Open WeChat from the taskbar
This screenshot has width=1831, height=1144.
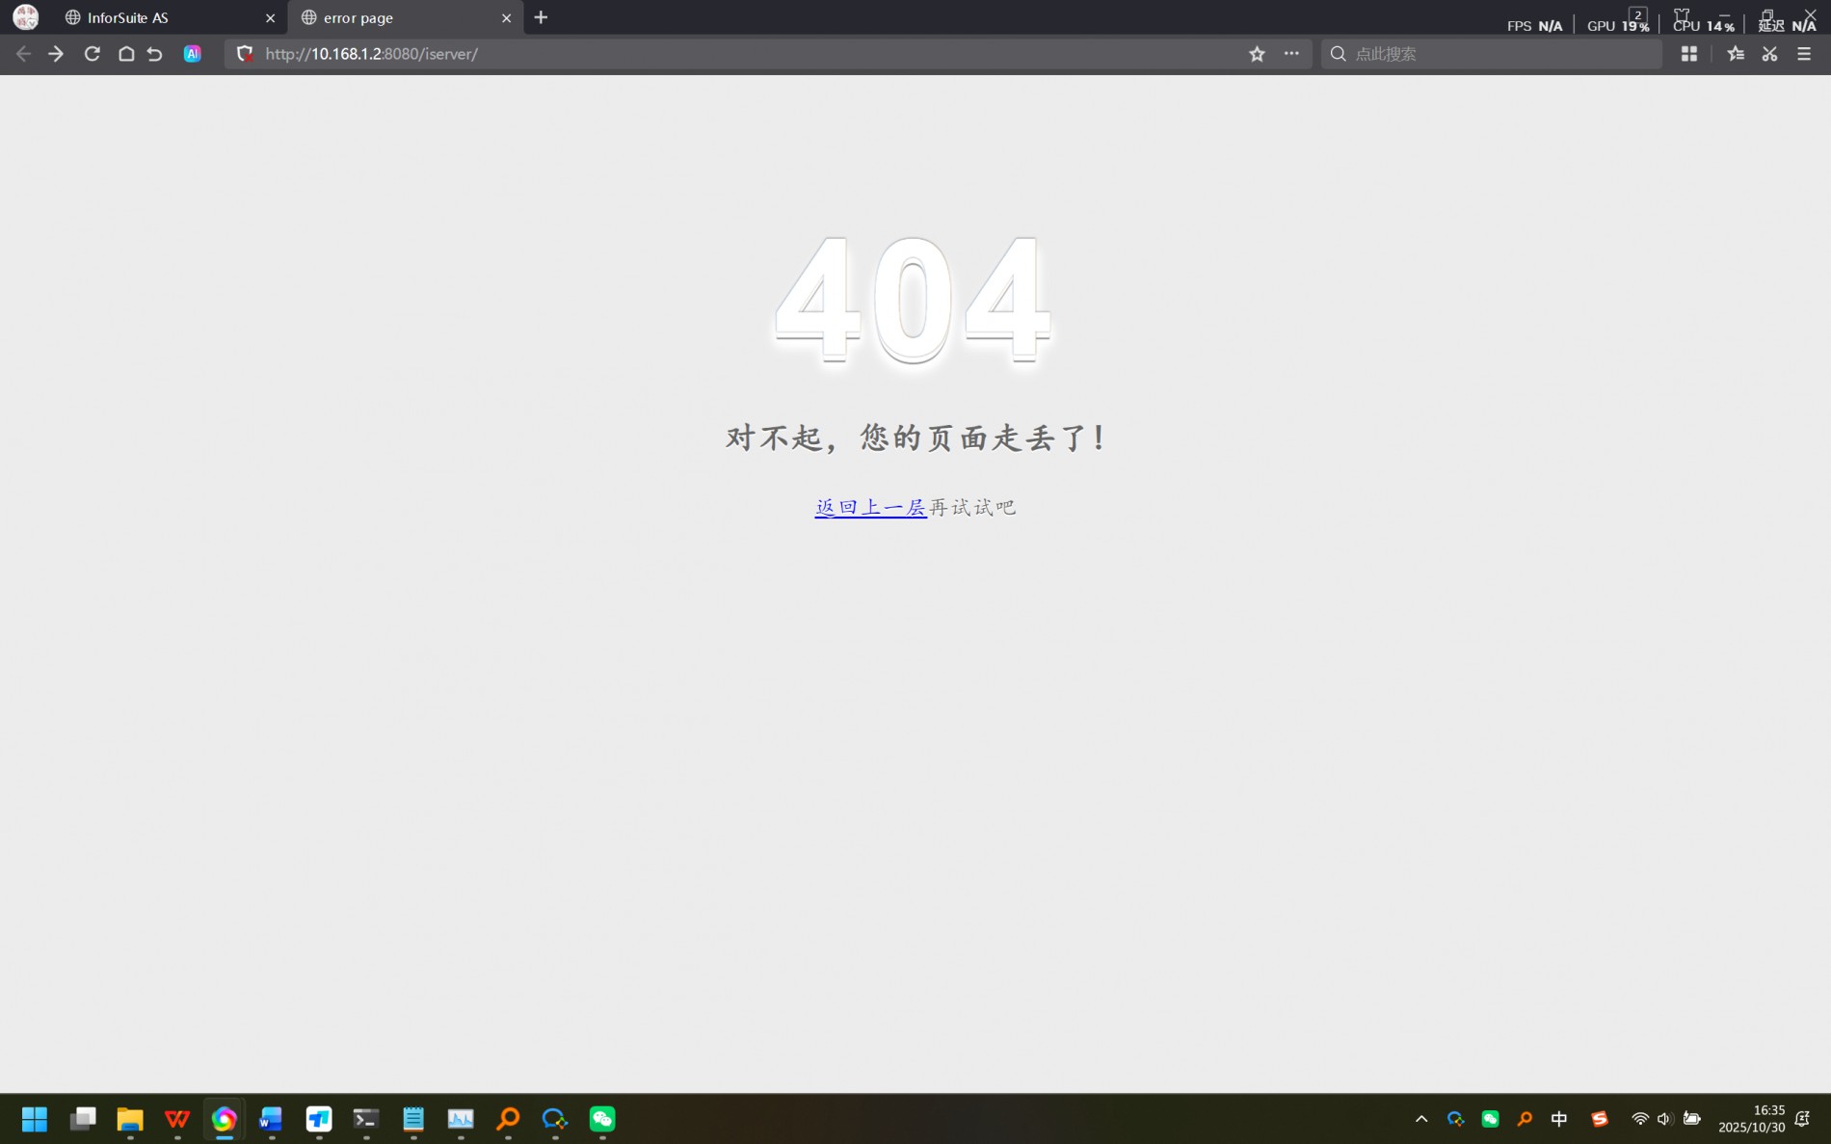(602, 1119)
